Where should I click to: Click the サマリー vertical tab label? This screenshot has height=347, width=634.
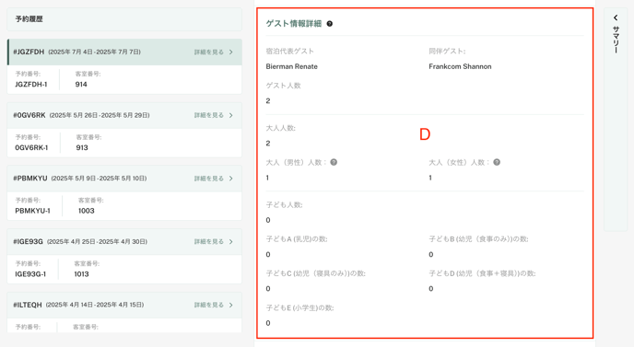click(x=616, y=40)
